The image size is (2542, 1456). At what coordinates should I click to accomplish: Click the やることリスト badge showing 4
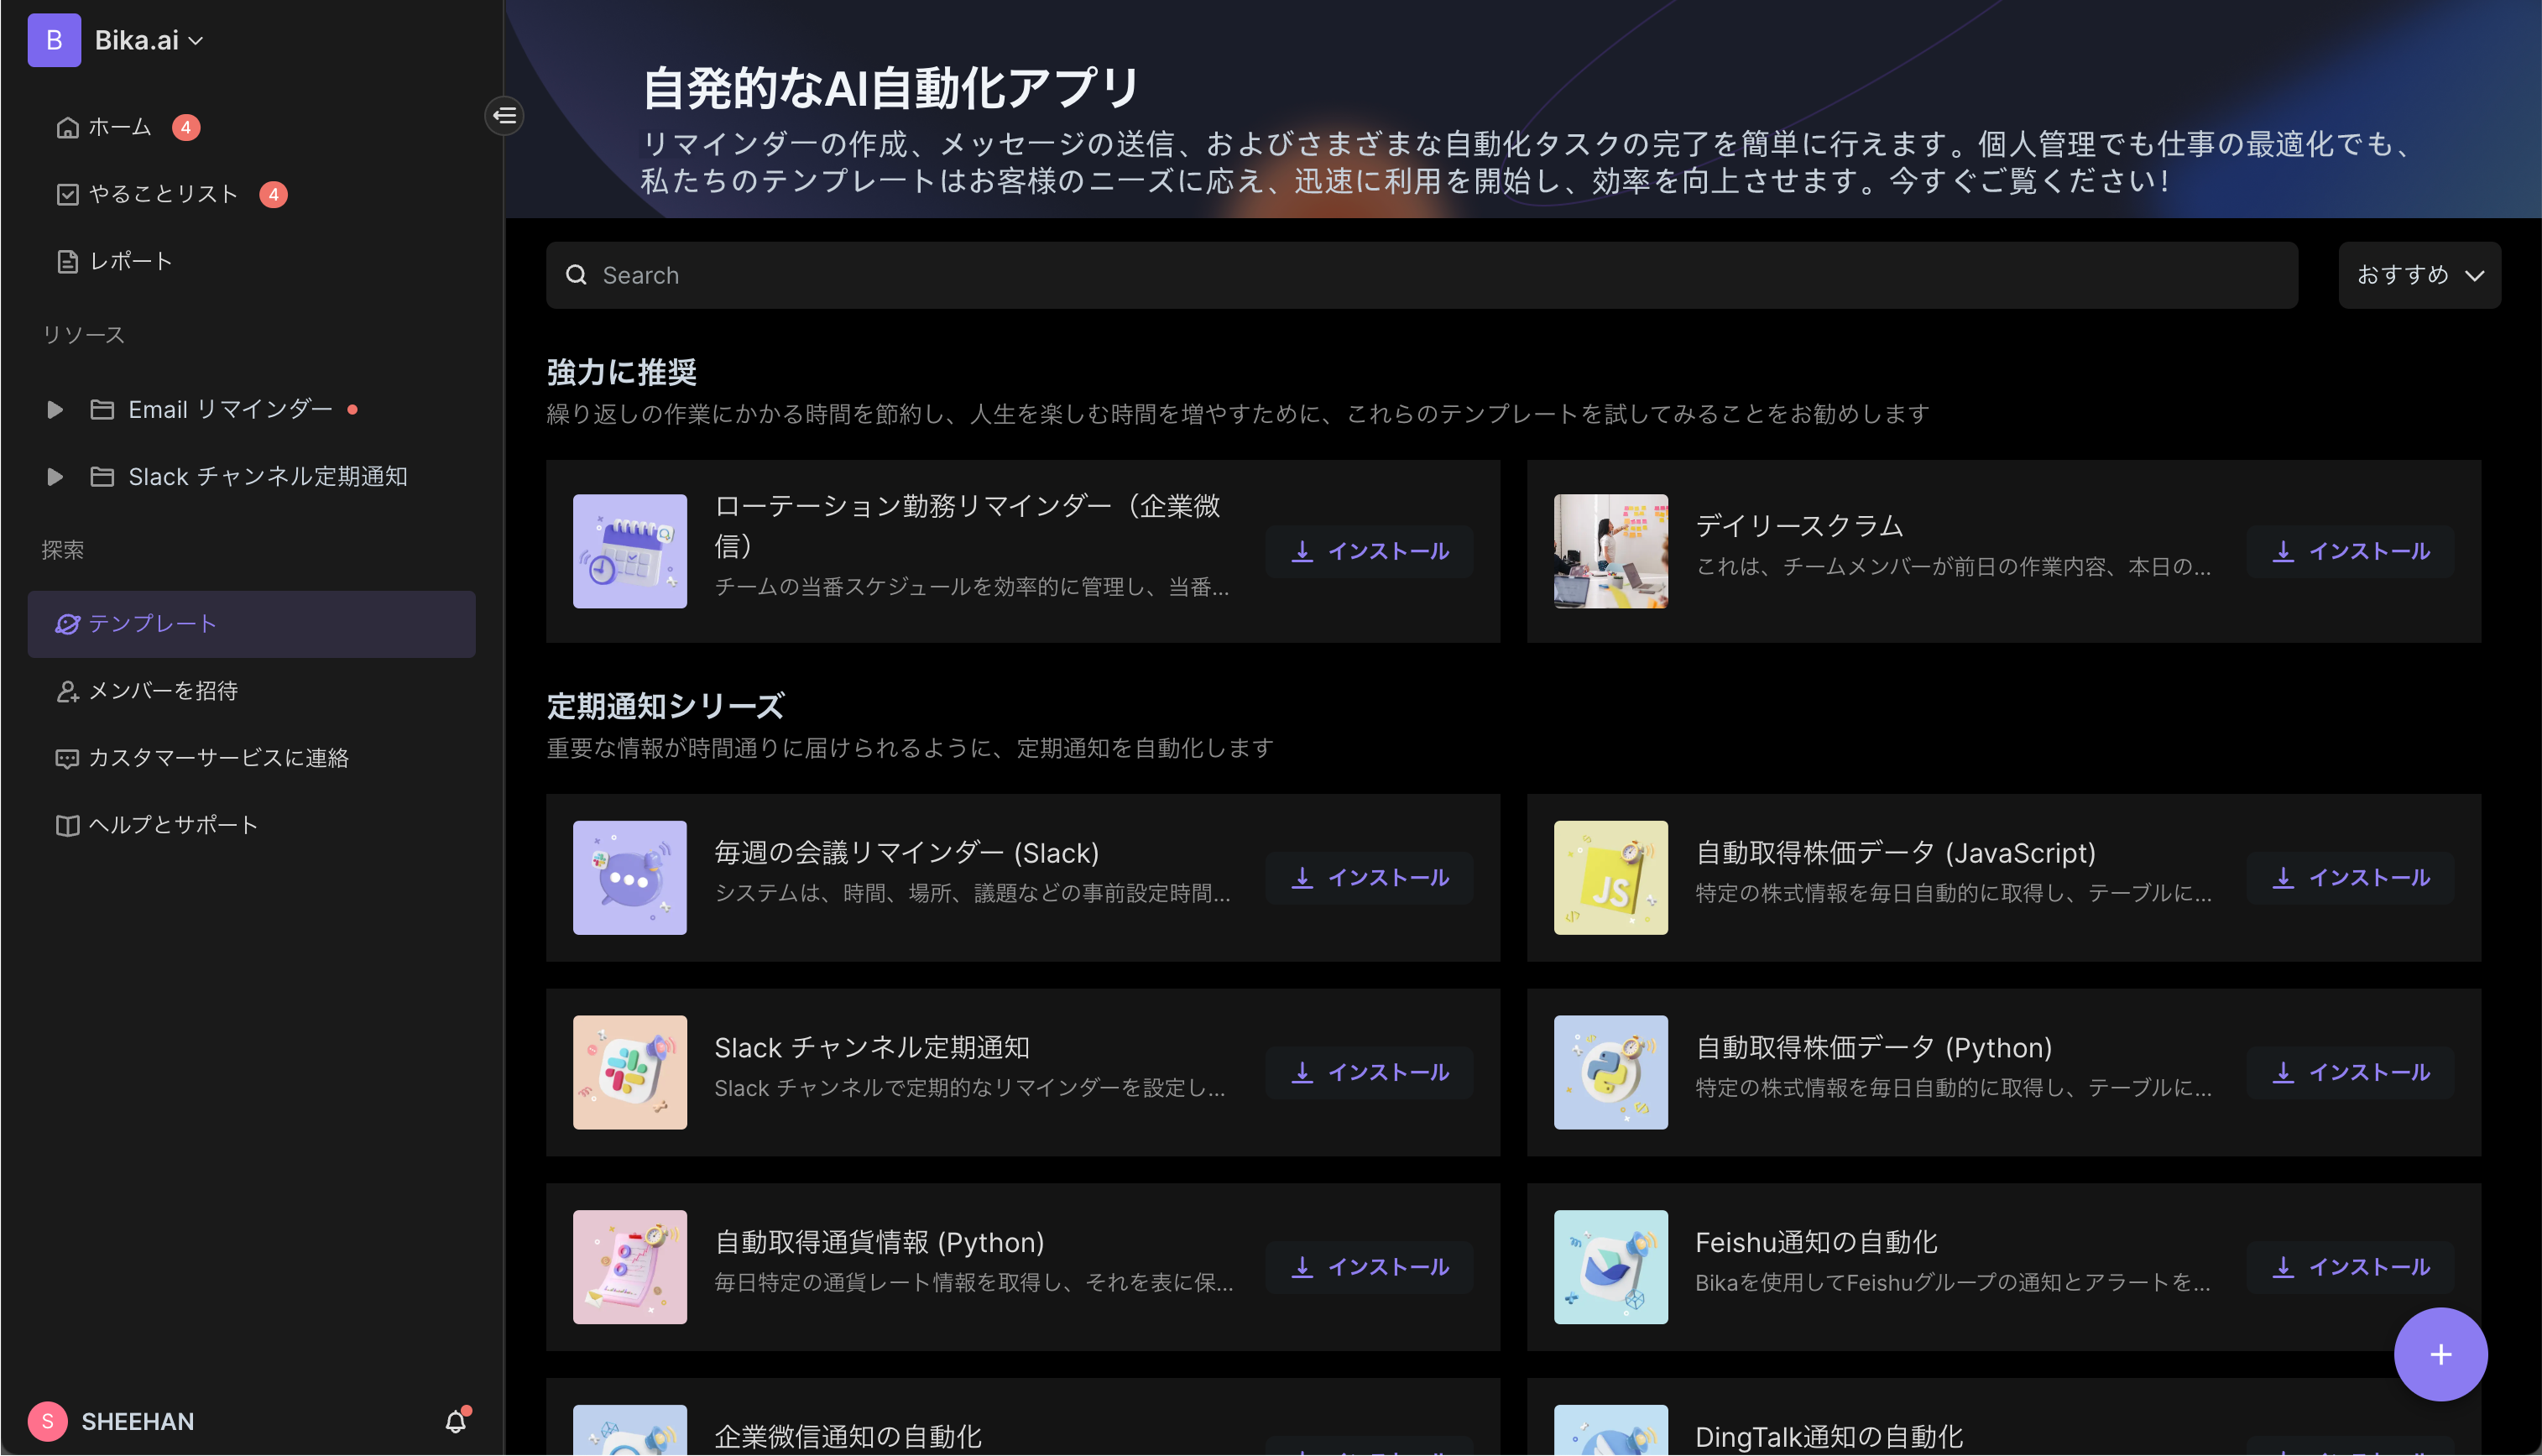tap(273, 194)
